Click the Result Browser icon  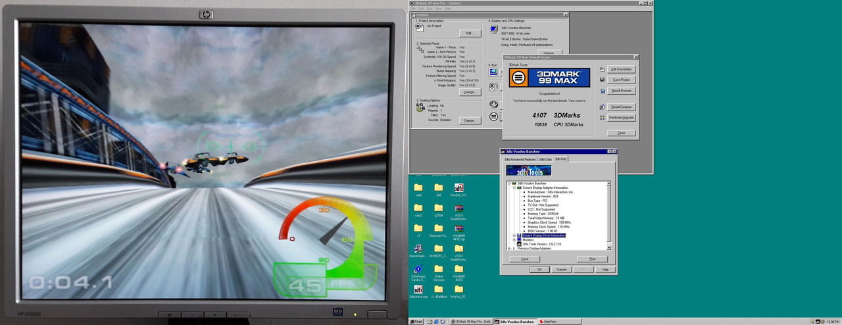click(603, 91)
